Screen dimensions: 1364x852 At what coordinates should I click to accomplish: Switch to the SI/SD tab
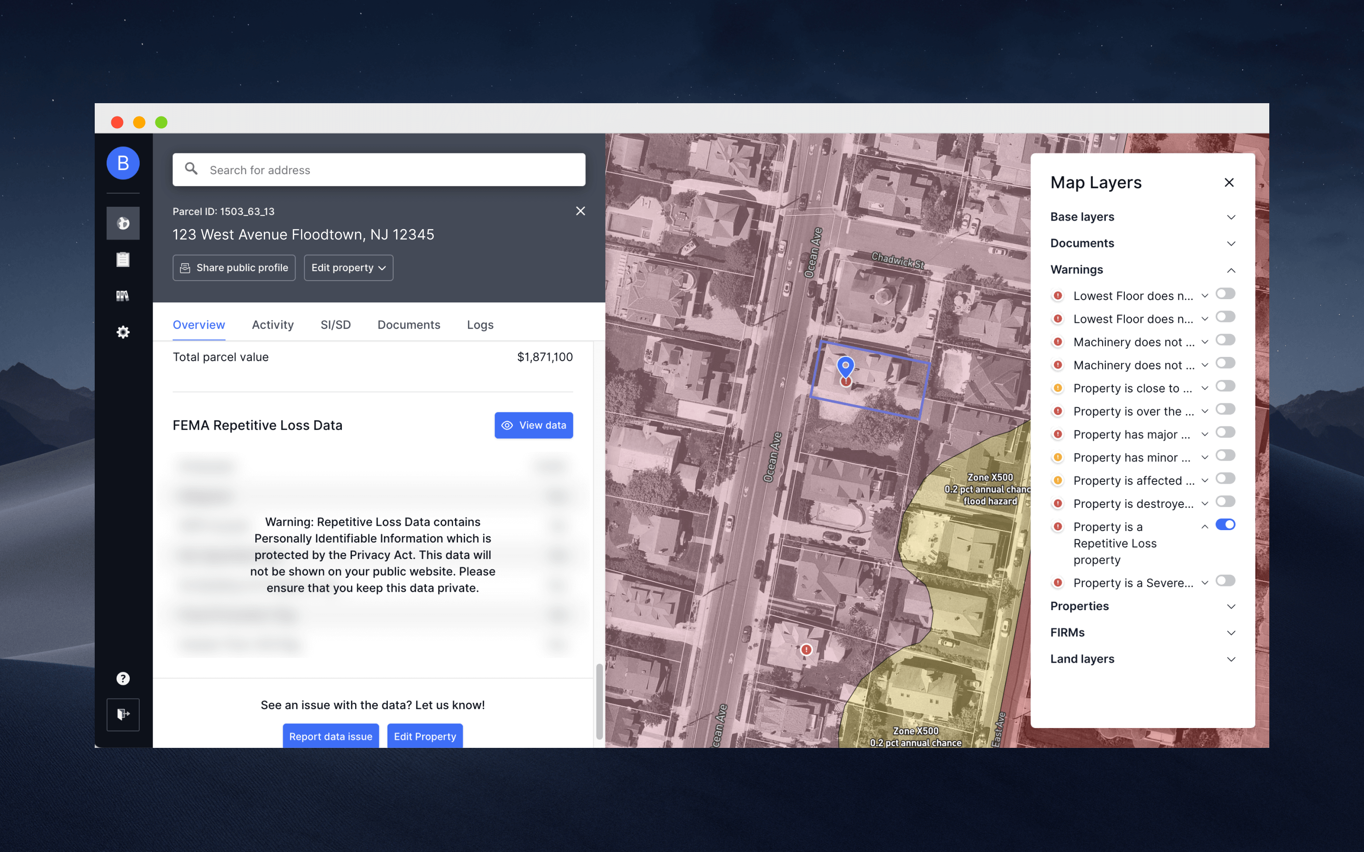click(335, 325)
